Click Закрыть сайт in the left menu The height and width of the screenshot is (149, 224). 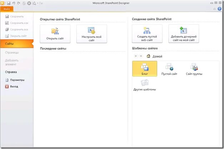(x=16, y=36)
